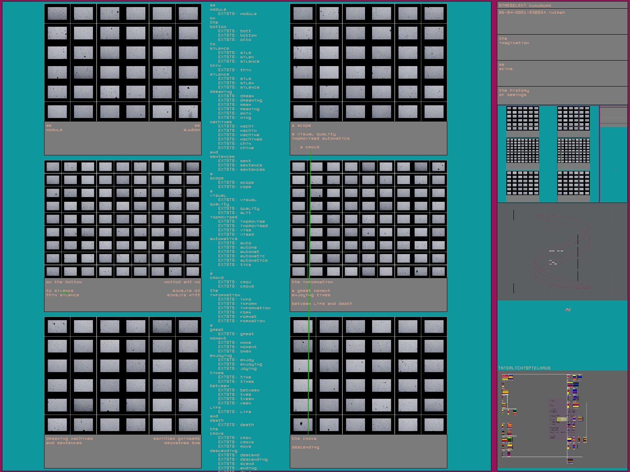The image size is (630, 472).
Task: Open the INTERLICHTSPIELHAUS panel label
Action: click(x=524, y=368)
